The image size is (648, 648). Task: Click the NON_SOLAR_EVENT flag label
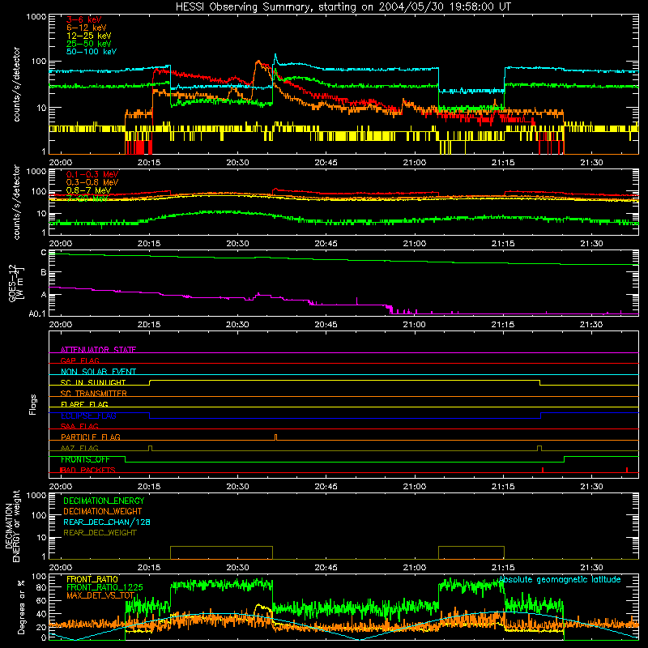point(98,372)
